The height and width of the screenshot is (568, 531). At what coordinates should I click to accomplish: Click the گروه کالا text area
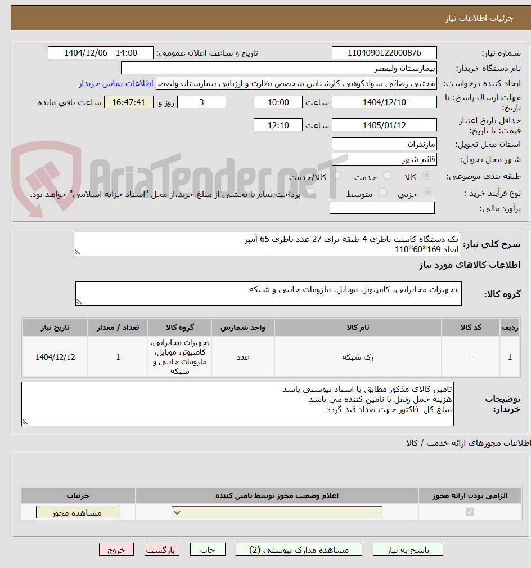pos(268,293)
